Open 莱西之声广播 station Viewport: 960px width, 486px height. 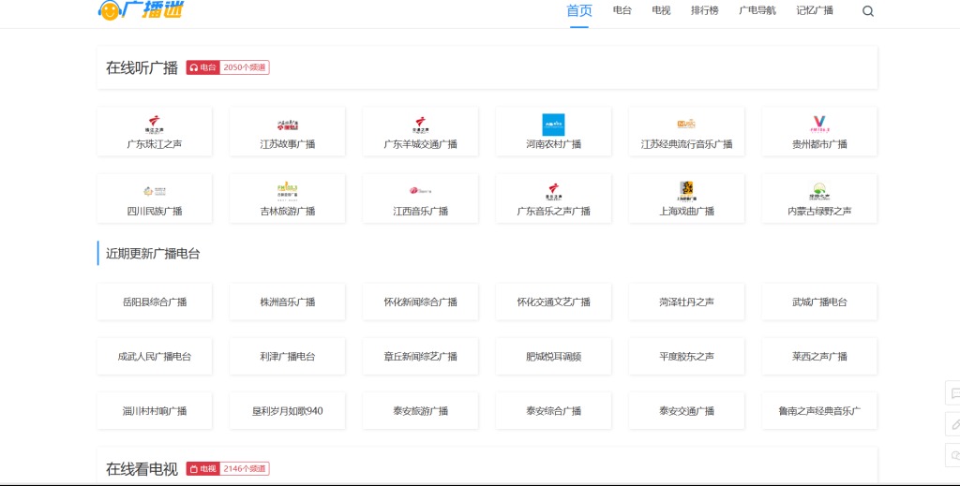pyautogui.click(x=819, y=356)
